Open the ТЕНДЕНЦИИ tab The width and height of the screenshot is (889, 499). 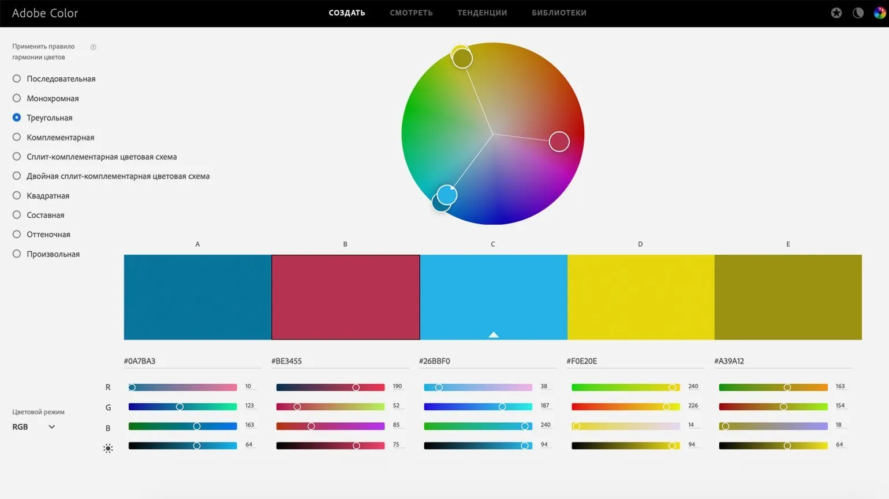482,13
